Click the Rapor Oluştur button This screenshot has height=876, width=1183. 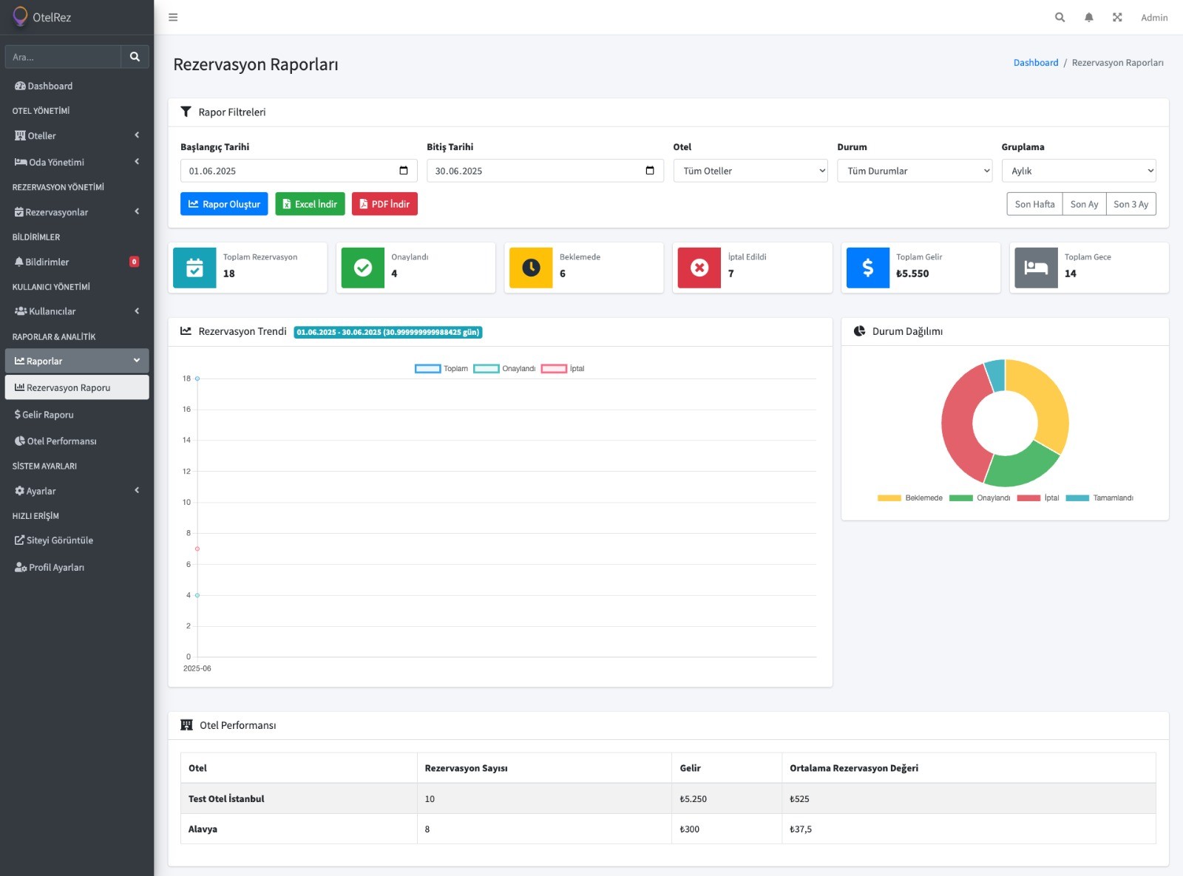pos(224,204)
